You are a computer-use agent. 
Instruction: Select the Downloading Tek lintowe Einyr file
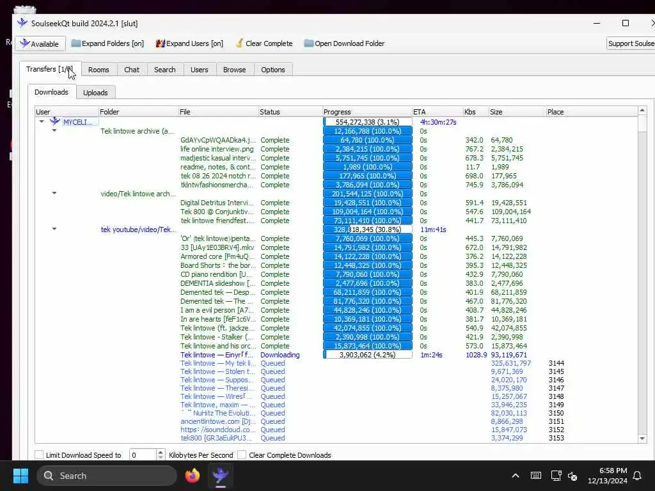[217, 354]
